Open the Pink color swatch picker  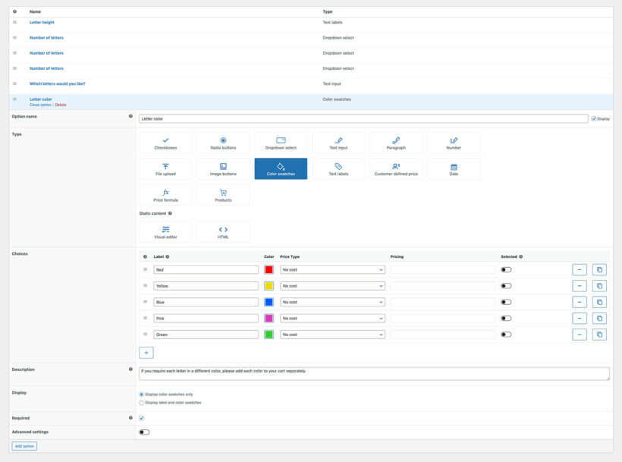point(269,319)
